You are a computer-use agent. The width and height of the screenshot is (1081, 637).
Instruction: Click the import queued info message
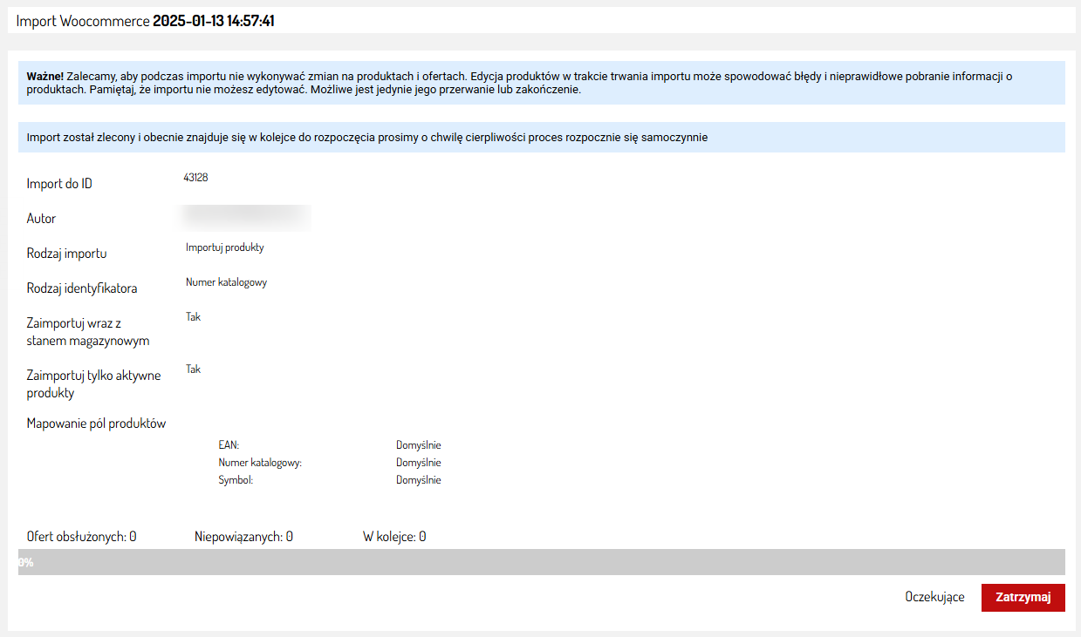[x=366, y=138]
